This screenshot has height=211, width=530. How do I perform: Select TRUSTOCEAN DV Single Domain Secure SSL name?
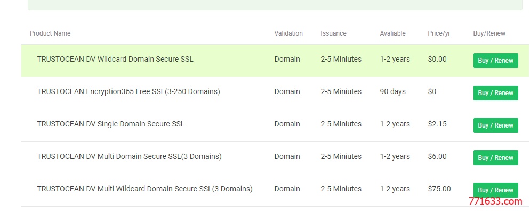[x=111, y=124]
